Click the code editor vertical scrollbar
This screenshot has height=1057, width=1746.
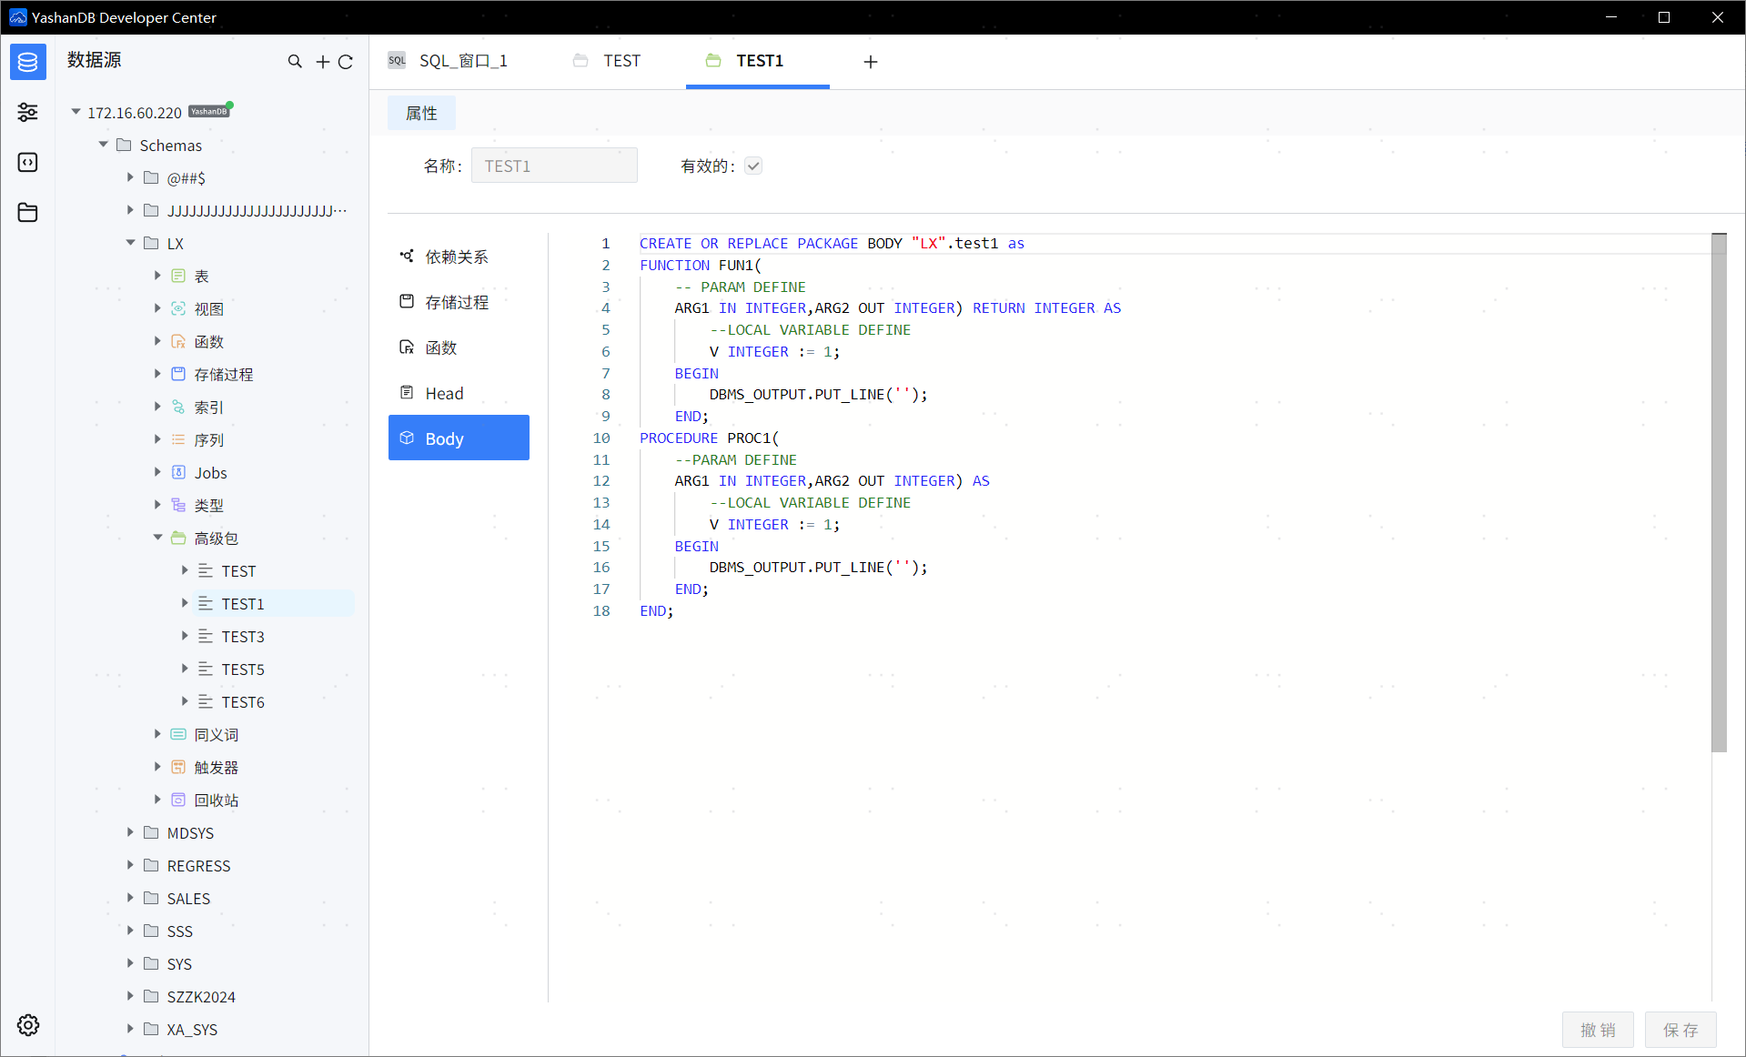coord(1718,491)
